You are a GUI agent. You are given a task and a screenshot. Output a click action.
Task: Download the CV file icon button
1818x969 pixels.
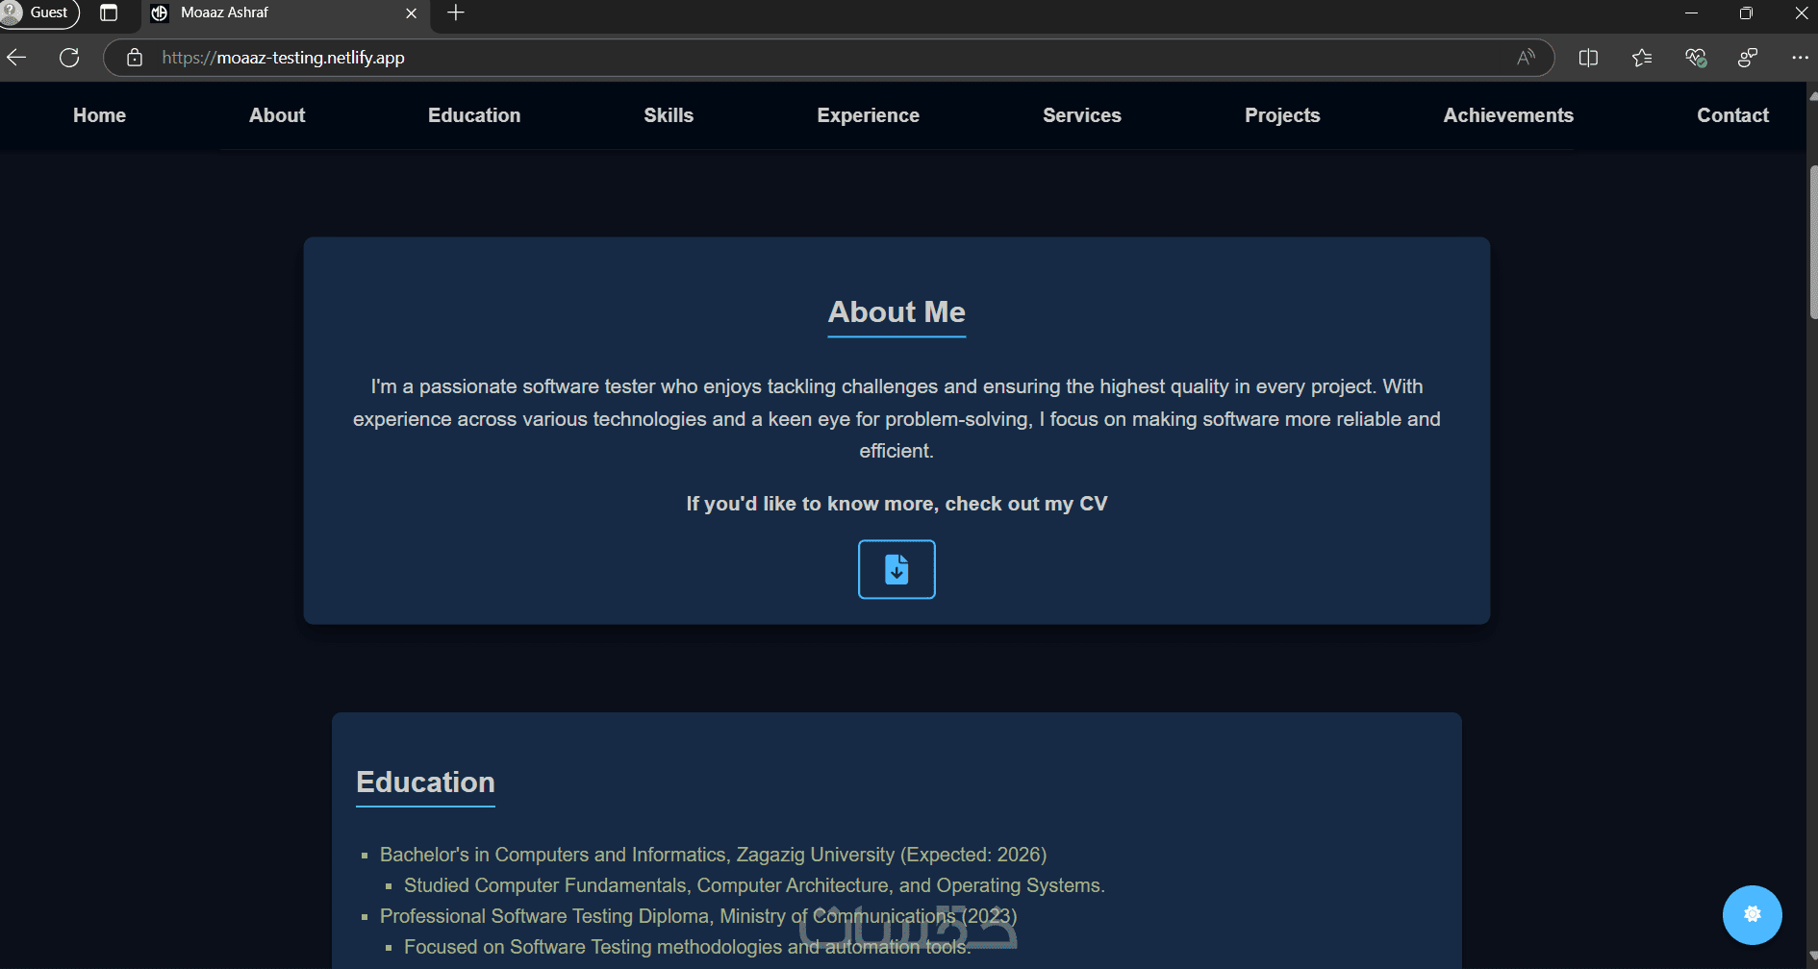pos(896,569)
